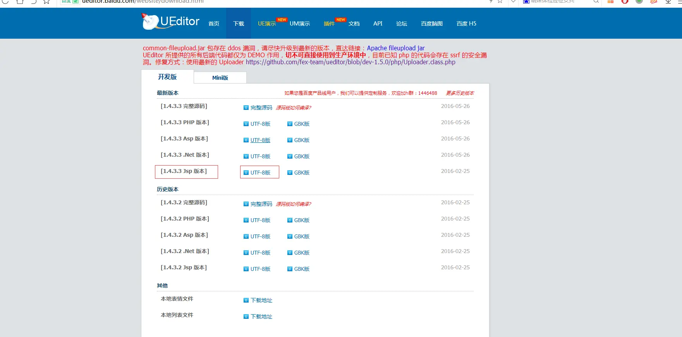This screenshot has width=682, height=337.
Task: Click download icon for 1.4.3.2 Jsp GBK版
Action: (290, 269)
